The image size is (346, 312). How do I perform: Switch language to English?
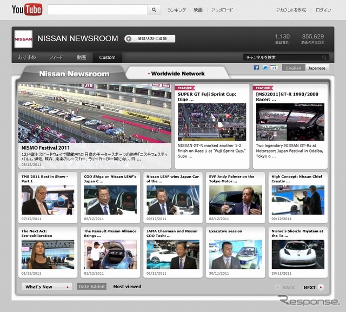click(294, 68)
